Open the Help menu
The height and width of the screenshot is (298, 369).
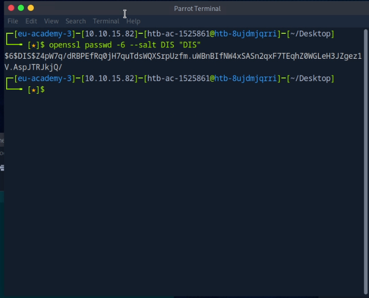tap(133, 21)
